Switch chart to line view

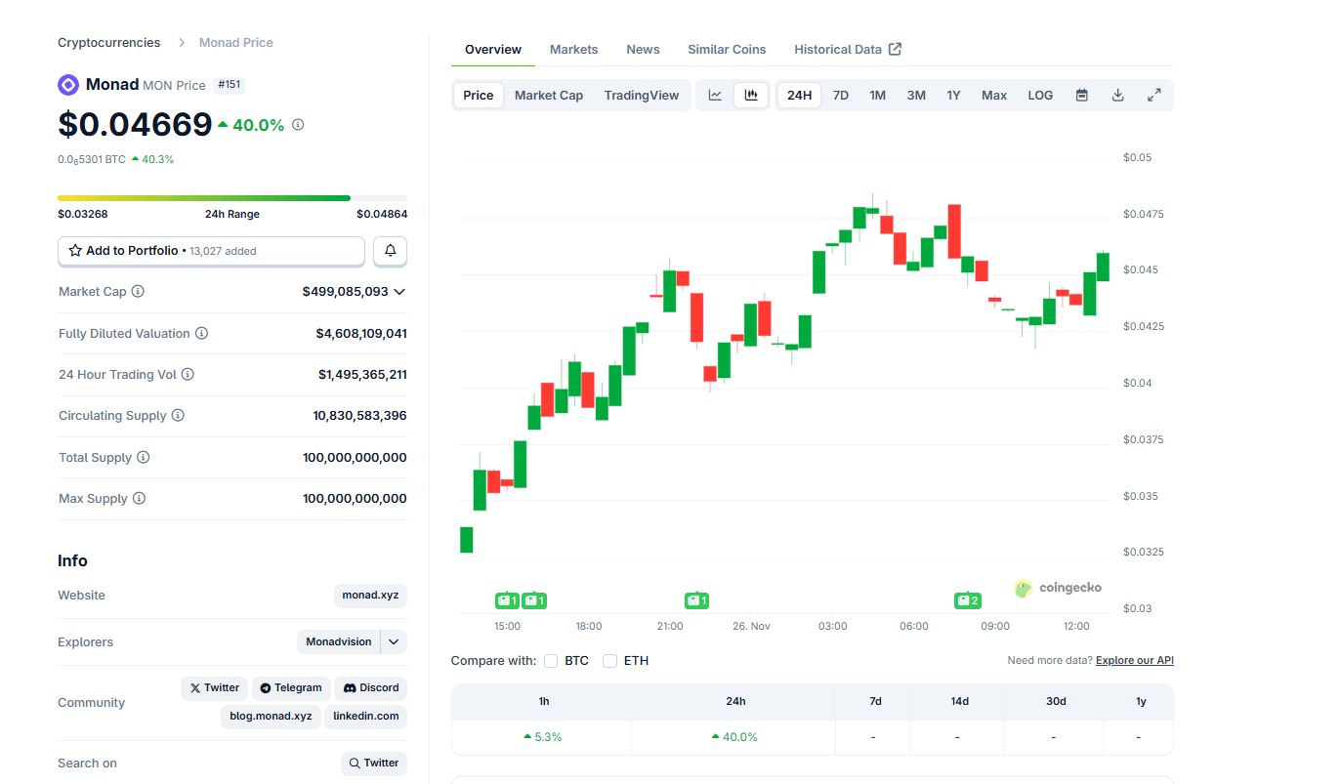point(715,95)
